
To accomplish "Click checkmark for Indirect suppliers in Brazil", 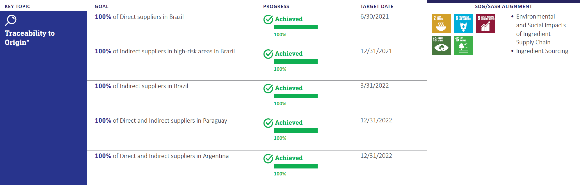I will (x=268, y=88).
